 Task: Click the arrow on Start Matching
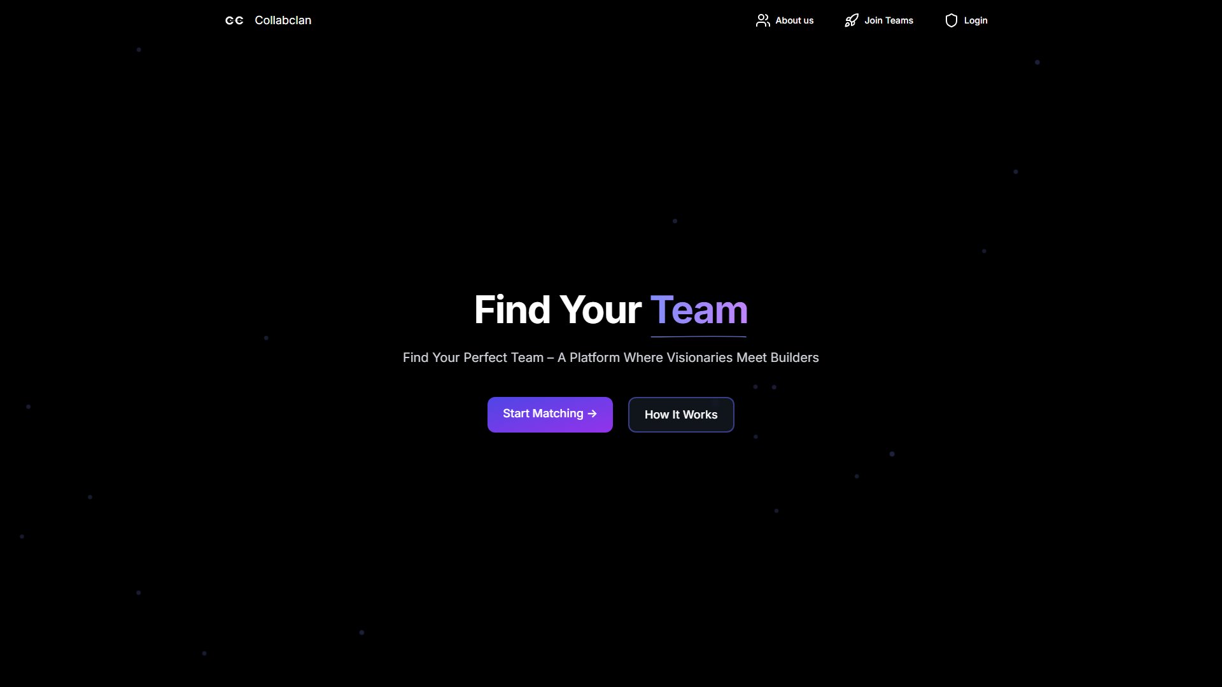(593, 413)
